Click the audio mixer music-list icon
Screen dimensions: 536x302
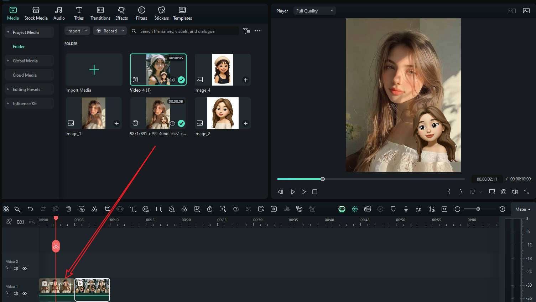coord(419,209)
